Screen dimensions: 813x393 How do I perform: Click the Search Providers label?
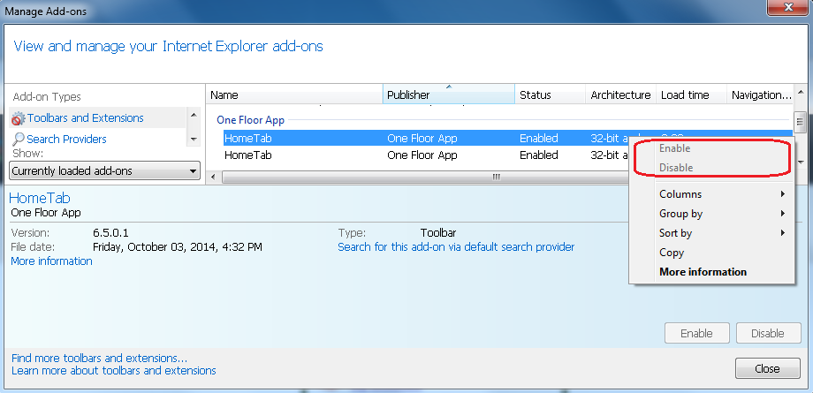66,139
